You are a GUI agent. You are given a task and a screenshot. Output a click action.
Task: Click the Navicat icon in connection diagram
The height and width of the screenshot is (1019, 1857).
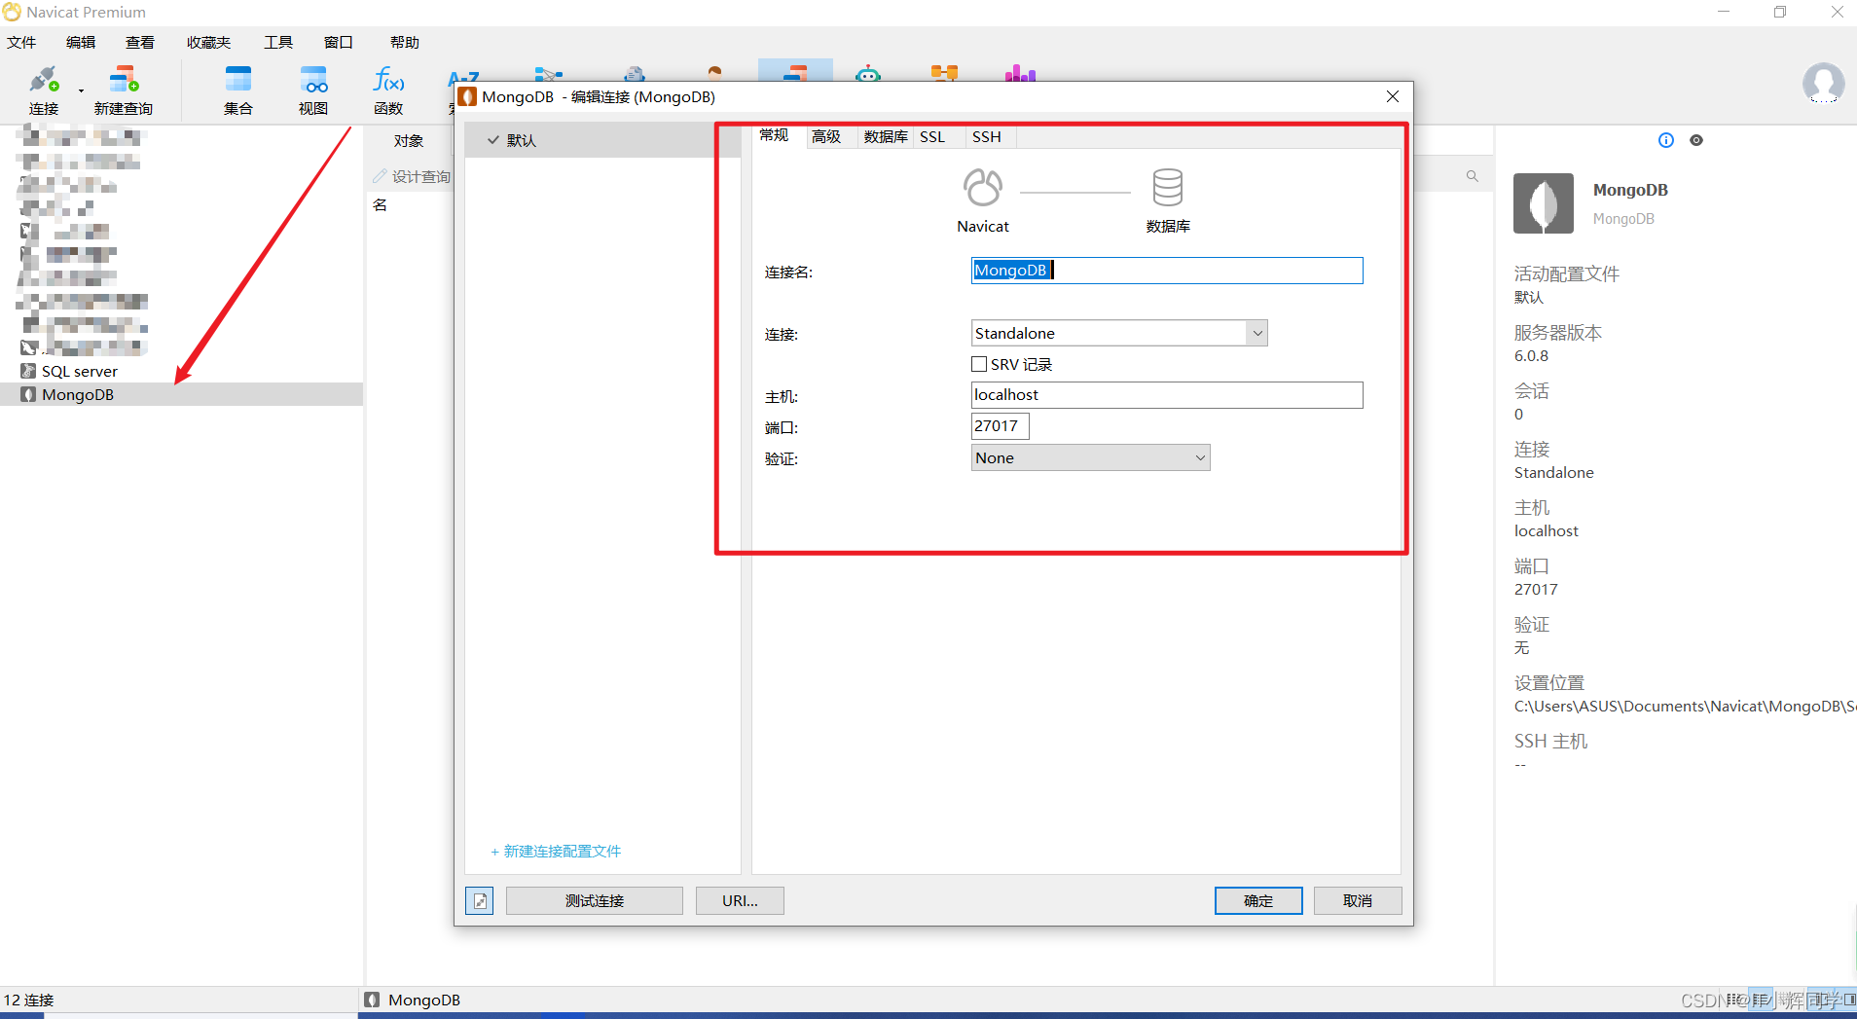(983, 187)
